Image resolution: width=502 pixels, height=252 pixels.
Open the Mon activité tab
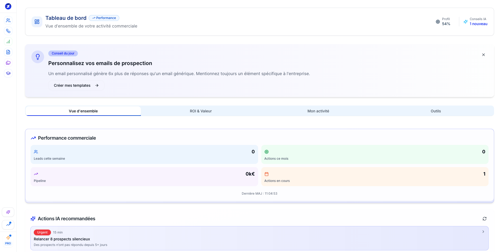(x=318, y=111)
